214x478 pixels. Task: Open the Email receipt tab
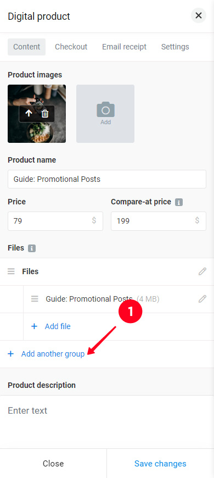(x=124, y=47)
